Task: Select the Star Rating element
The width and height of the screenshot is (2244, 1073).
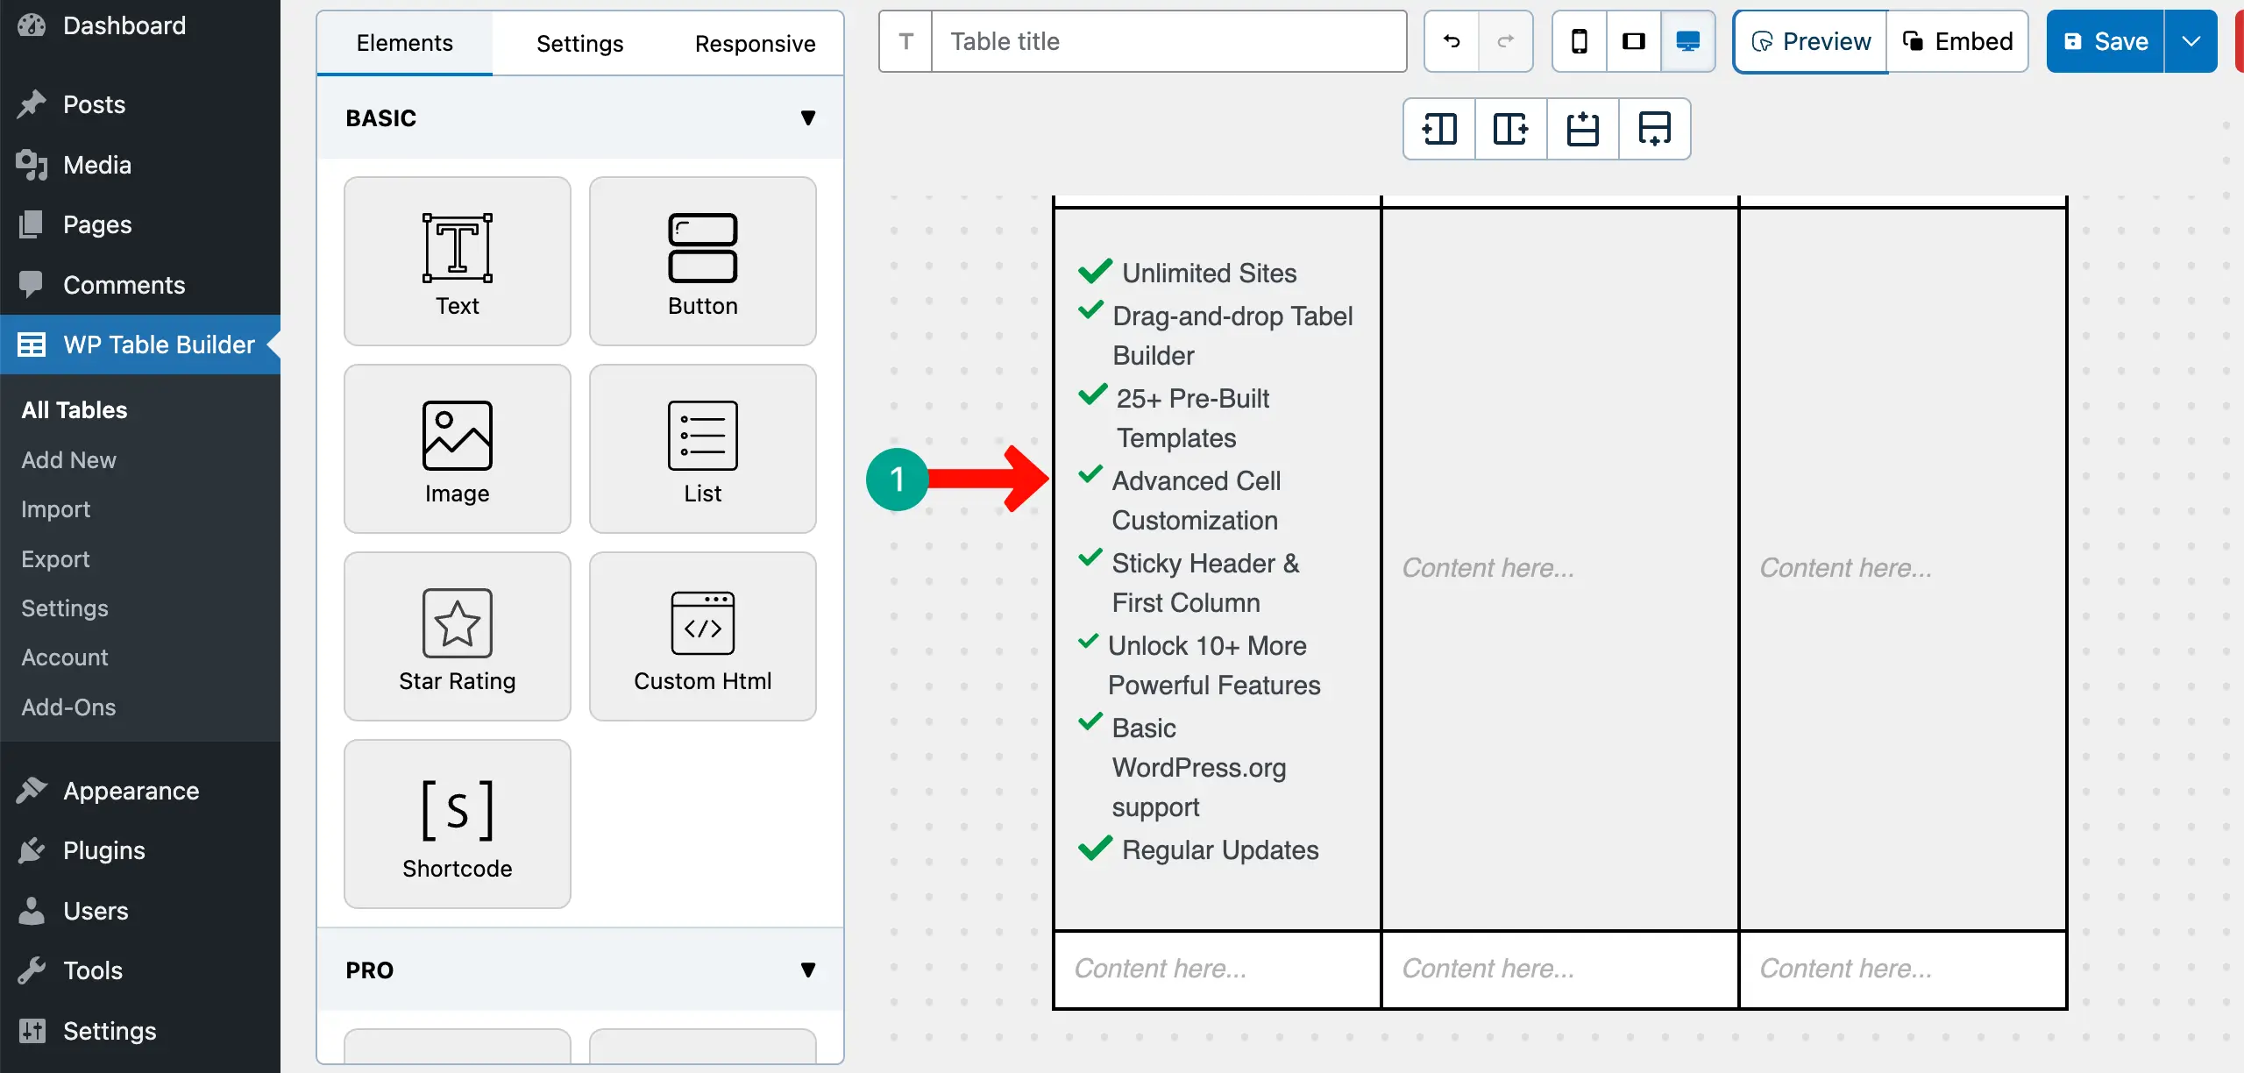Action: [x=457, y=636]
